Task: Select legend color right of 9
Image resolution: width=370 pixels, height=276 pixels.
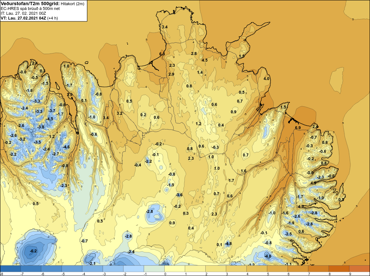Action: point(359,269)
